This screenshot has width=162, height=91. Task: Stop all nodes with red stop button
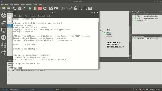40,8
